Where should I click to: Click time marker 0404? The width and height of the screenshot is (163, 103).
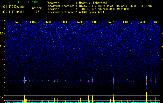(64, 22)
